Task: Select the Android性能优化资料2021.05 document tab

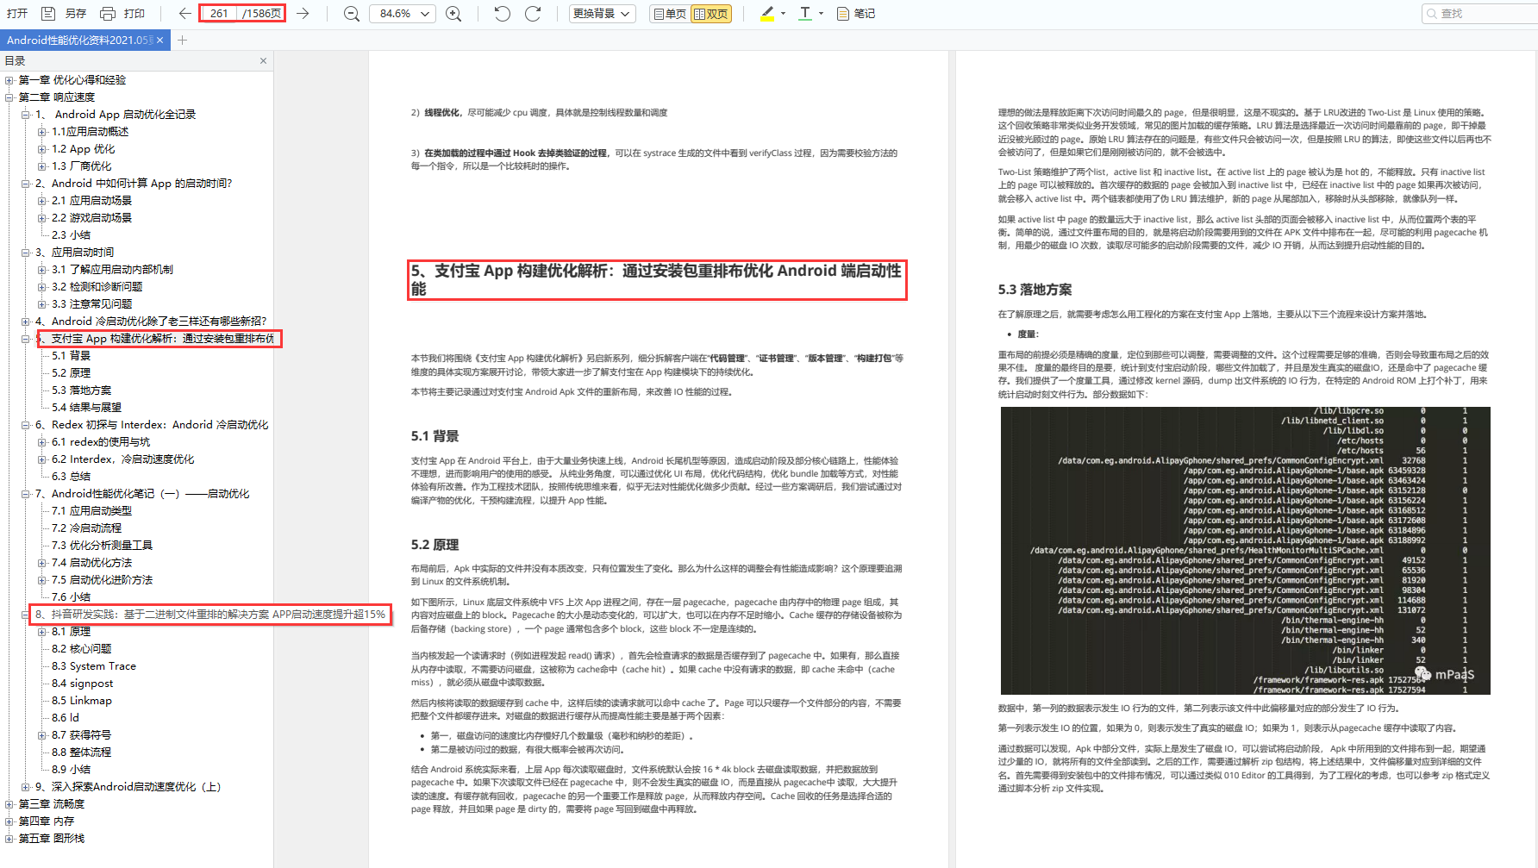Action: click(x=79, y=41)
